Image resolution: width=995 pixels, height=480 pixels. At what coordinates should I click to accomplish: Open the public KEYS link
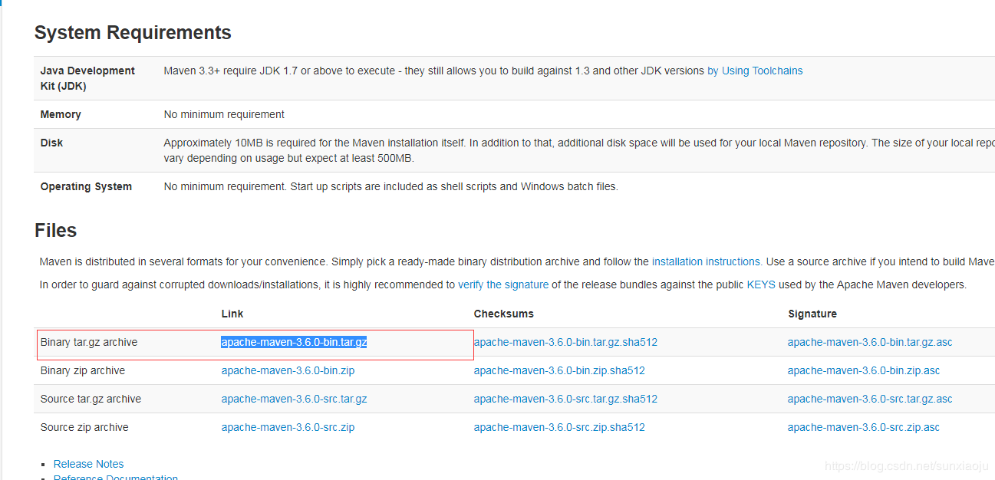click(761, 284)
